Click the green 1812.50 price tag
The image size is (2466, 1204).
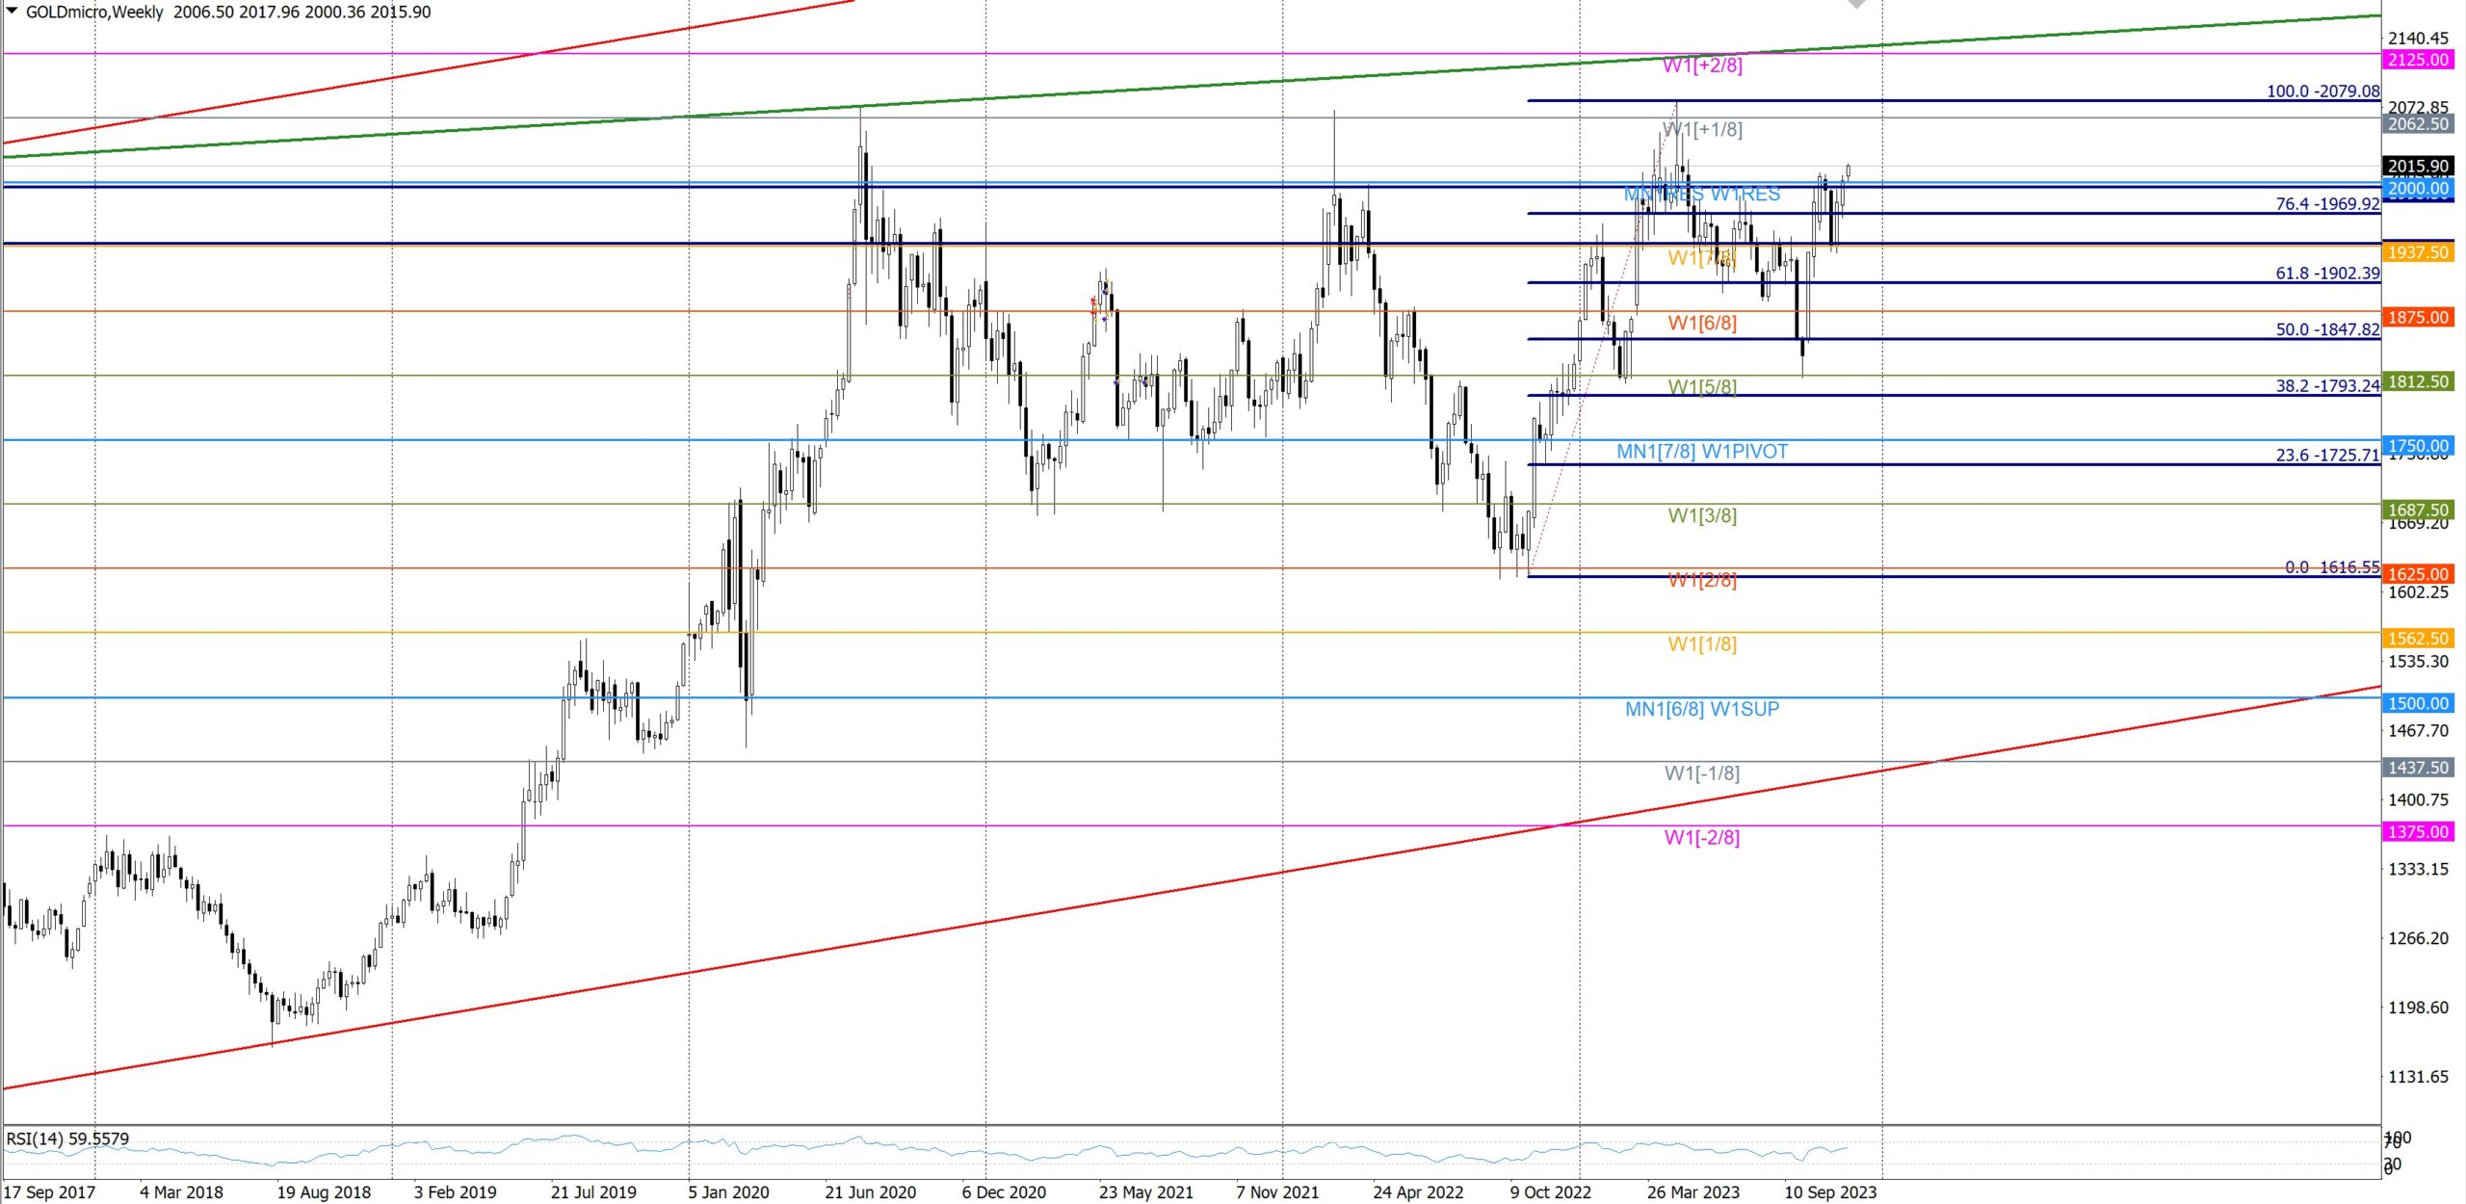[2418, 381]
